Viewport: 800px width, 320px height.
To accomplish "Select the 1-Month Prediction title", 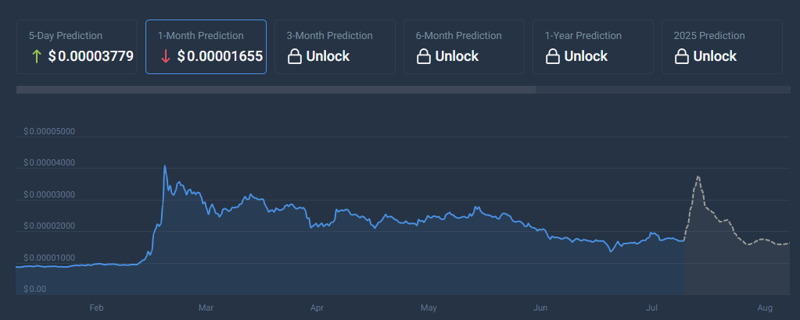I will (x=200, y=36).
